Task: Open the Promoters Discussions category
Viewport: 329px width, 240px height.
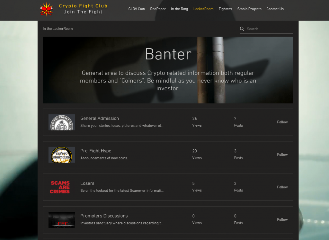Action: [104, 216]
